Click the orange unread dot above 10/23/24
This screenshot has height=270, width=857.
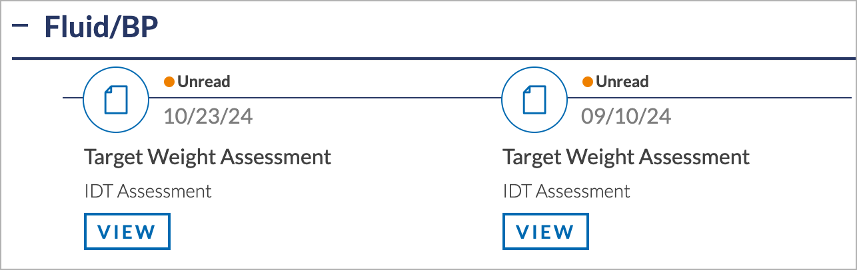pos(169,82)
